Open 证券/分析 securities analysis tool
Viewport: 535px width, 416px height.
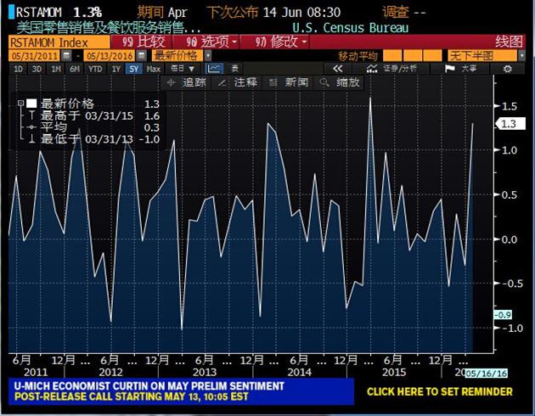[x=397, y=69]
